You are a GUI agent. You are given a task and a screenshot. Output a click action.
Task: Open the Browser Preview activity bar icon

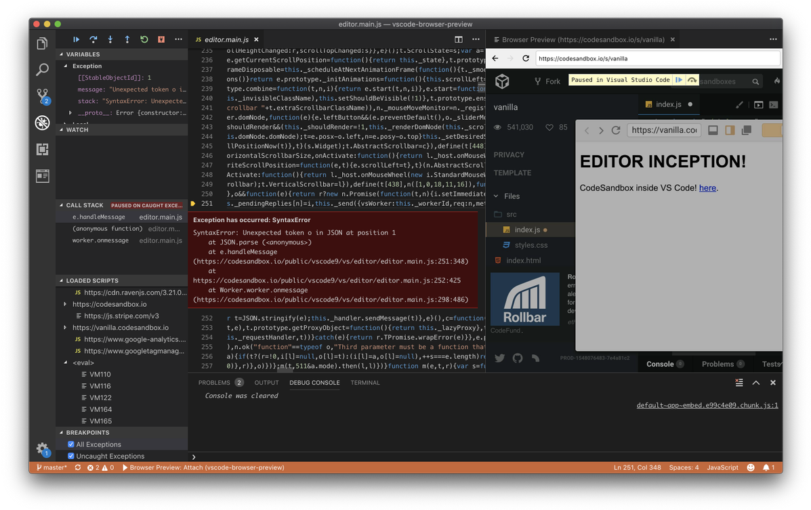(x=43, y=176)
